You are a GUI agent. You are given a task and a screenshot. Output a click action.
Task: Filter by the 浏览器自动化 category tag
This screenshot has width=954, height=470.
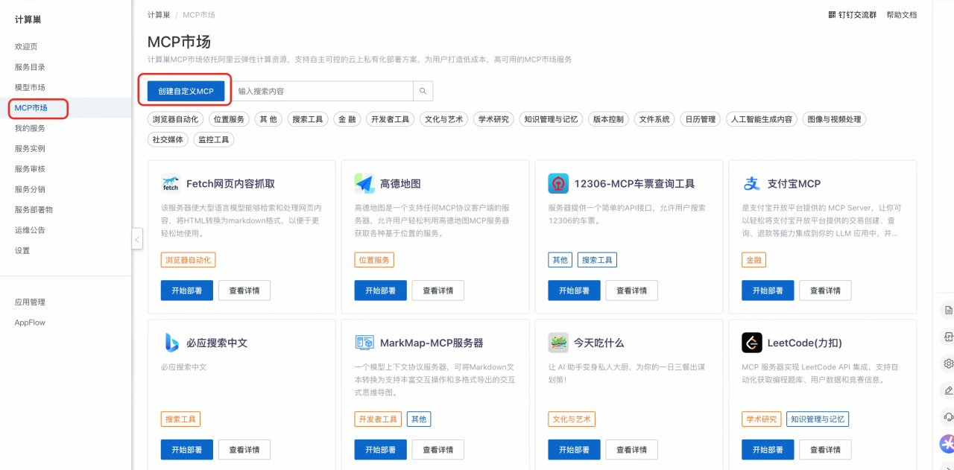tap(175, 119)
